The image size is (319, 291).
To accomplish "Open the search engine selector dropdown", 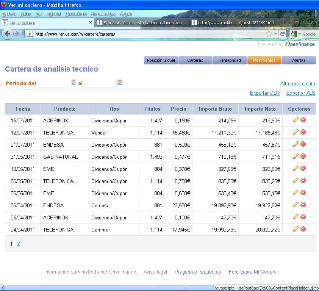I will point(295,34).
